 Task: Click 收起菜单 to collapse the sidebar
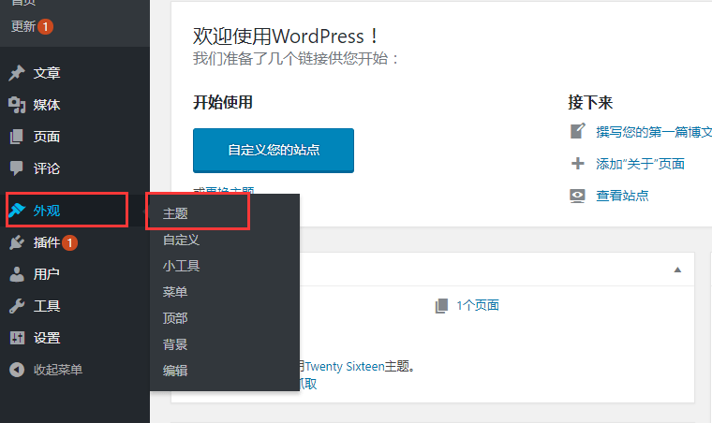coord(58,370)
